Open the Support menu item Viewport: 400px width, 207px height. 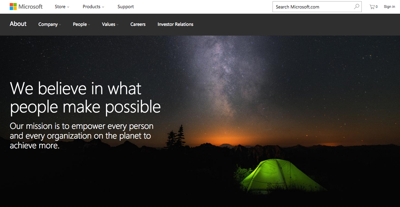[x=126, y=7]
